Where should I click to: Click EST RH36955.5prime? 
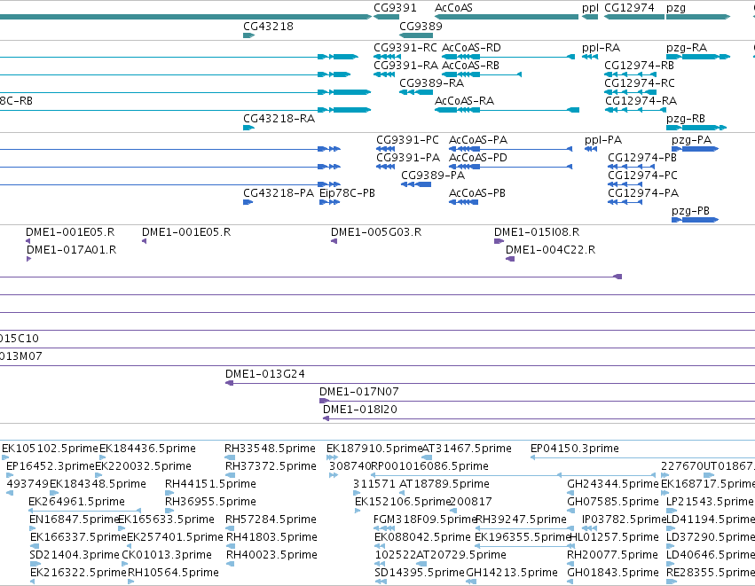(169, 511)
